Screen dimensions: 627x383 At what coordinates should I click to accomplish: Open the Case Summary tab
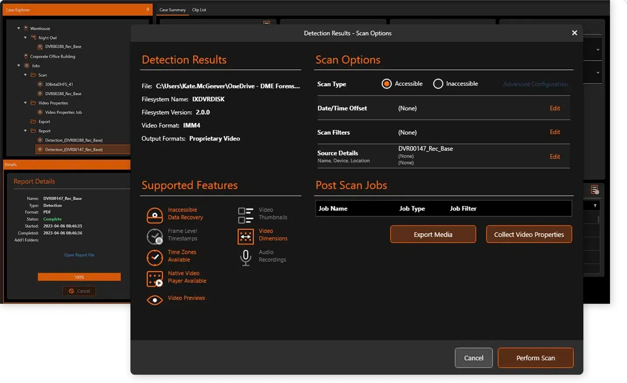pyautogui.click(x=172, y=10)
